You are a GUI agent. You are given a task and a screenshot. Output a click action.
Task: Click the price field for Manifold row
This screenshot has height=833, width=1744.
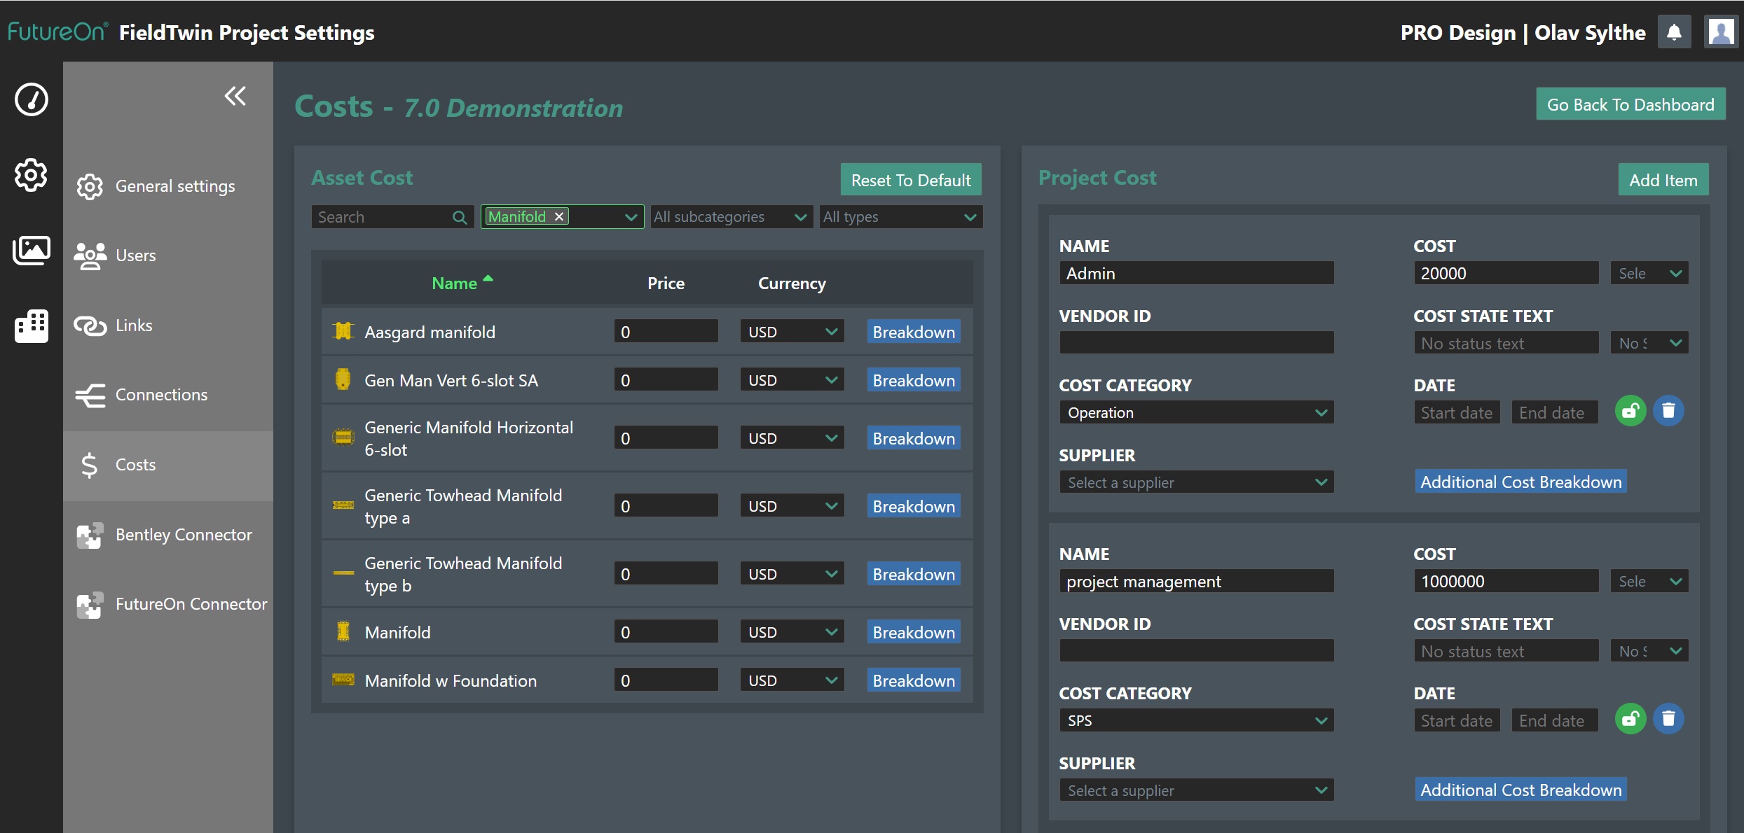[666, 632]
